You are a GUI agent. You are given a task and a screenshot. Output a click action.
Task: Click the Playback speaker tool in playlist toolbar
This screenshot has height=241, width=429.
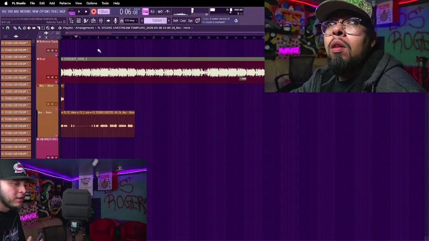(x=52, y=28)
